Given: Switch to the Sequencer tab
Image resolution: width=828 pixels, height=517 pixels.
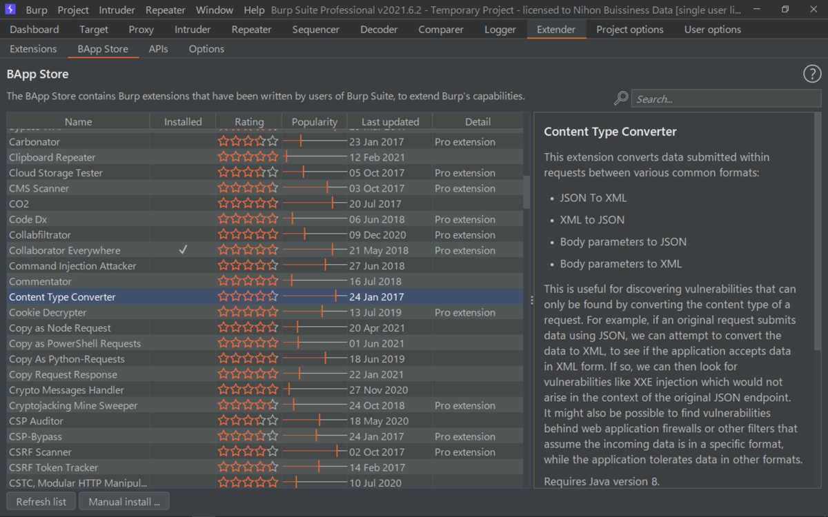Looking at the screenshot, I should 316,30.
